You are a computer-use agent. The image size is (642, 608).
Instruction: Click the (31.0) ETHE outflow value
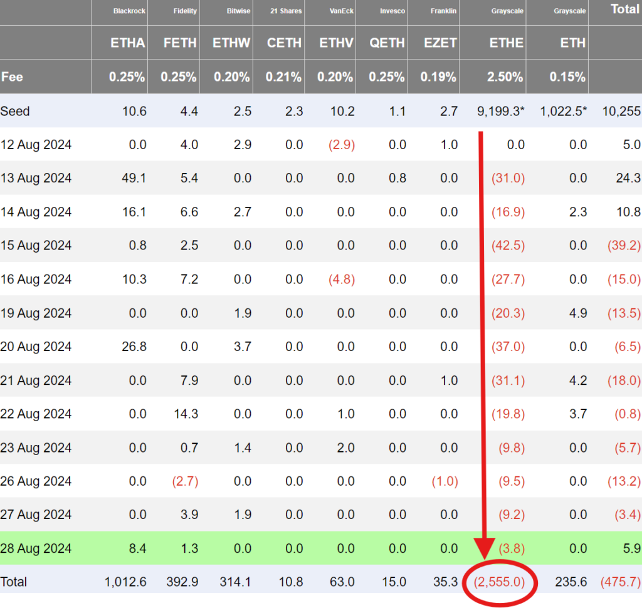click(x=508, y=179)
